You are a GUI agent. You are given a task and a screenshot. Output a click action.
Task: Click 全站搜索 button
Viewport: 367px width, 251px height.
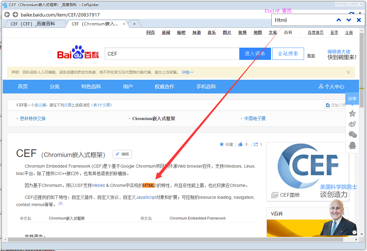(288, 54)
